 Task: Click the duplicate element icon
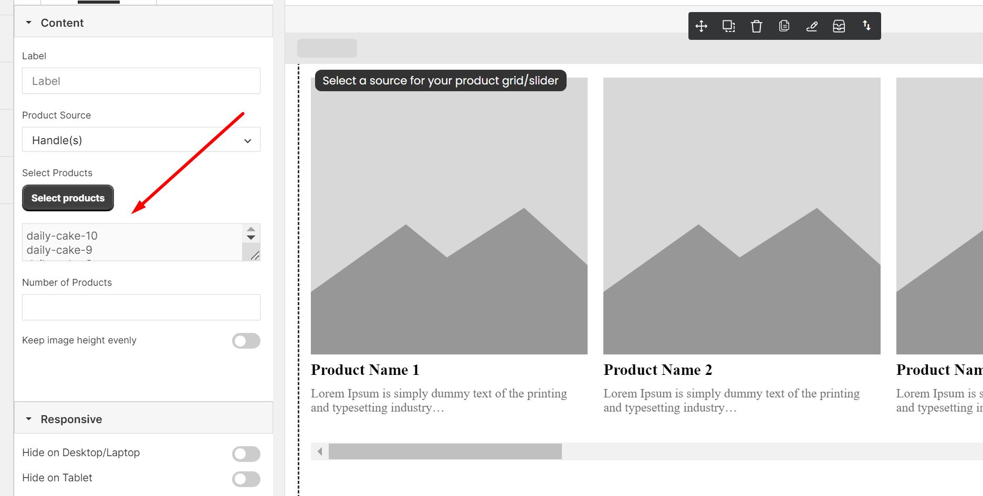pyautogui.click(x=729, y=26)
